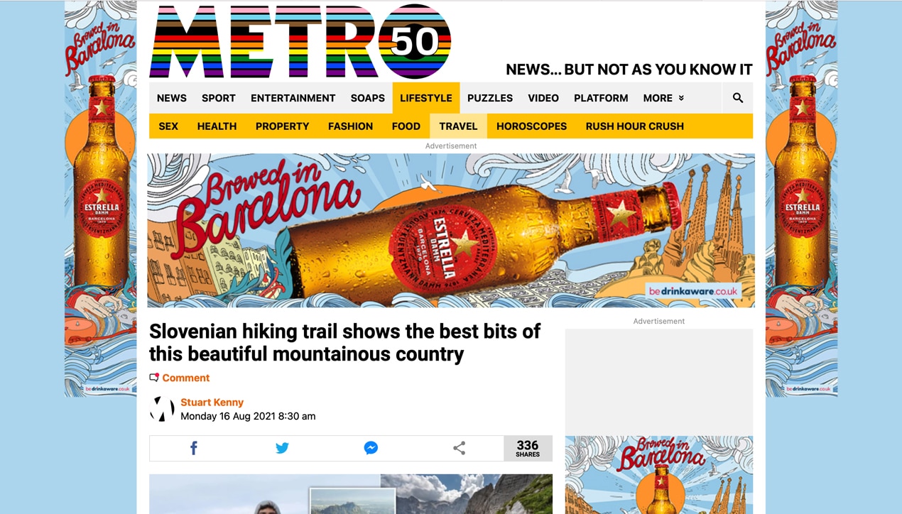Image resolution: width=902 pixels, height=514 pixels.
Task: Click the Estrella Damm banner advertisement
Action: pos(451,231)
